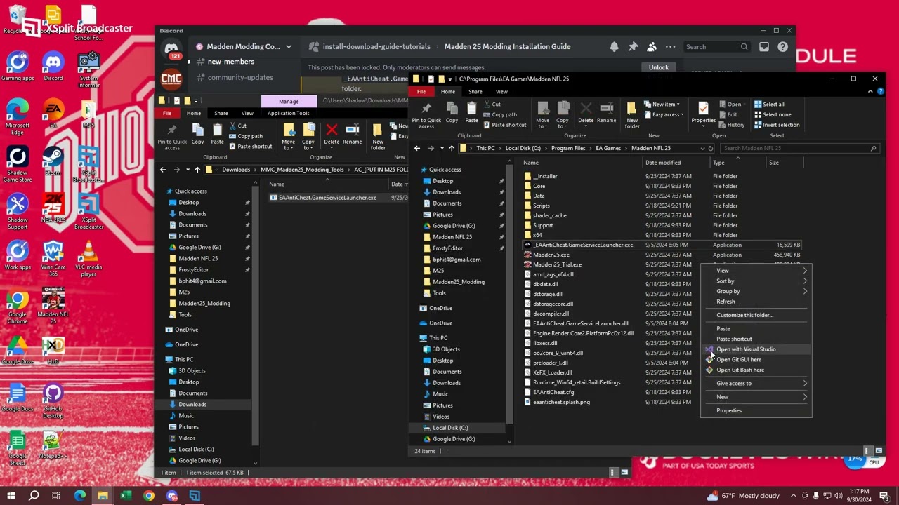Click new-members channel in Discord
This screenshot has width=899, height=505.
230,62
